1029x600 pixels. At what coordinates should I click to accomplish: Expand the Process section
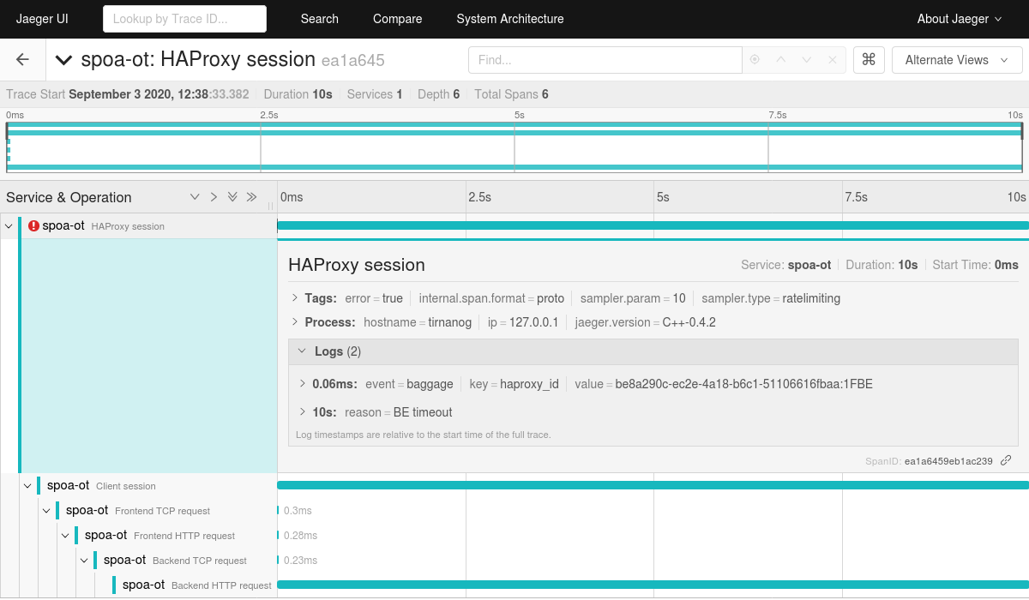[x=295, y=322]
